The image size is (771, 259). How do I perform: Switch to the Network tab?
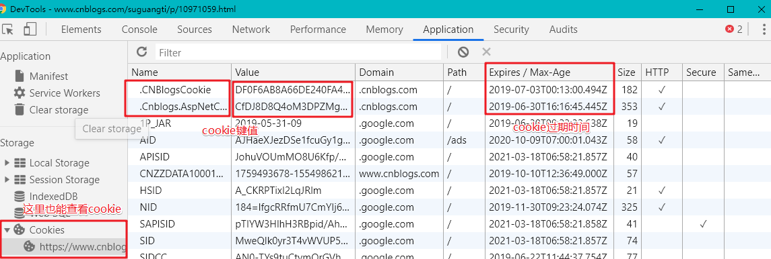coord(250,30)
